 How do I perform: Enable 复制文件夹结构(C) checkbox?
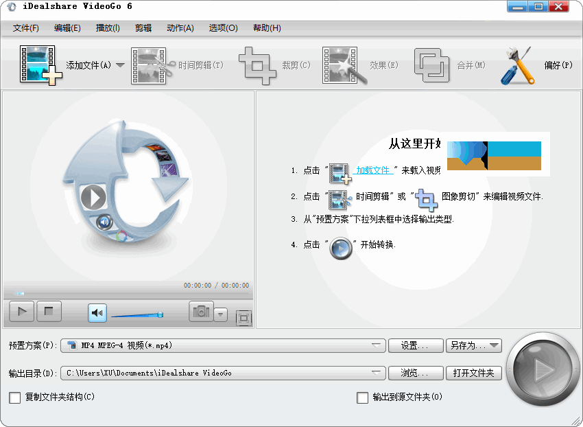click(x=15, y=397)
